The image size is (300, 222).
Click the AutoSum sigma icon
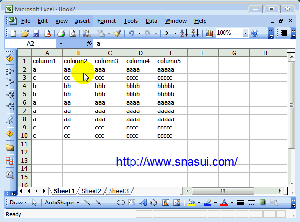pos(168,33)
